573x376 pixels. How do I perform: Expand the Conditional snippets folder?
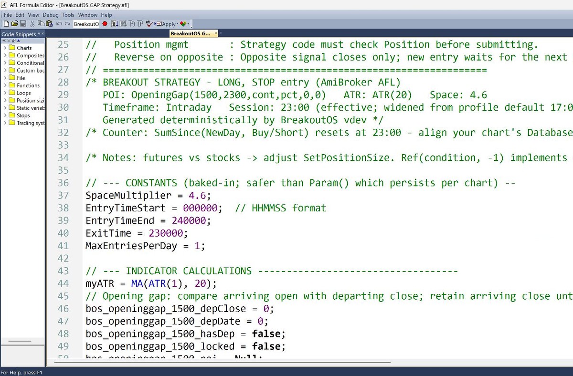click(x=5, y=63)
